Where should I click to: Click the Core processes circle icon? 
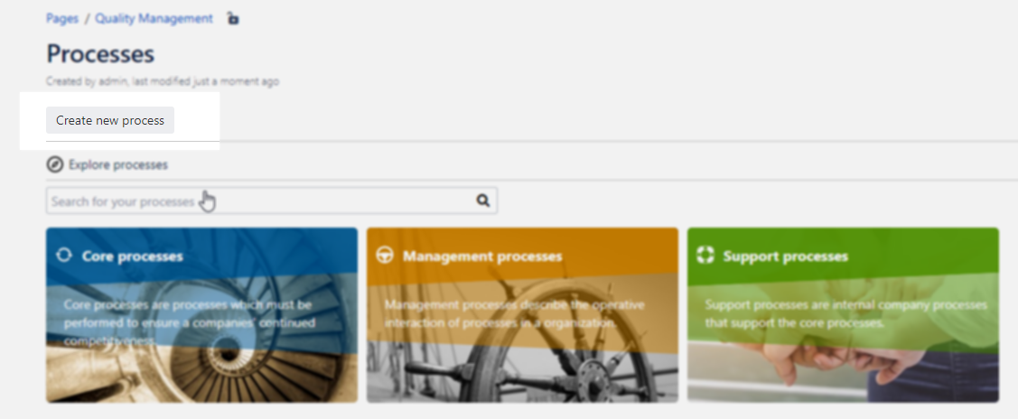[63, 255]
